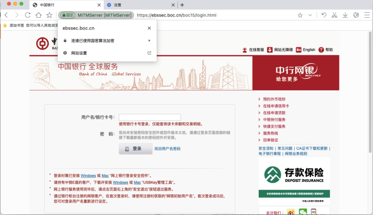Open 回单验证 link
The image size is (373, 215).
coord(270,140)
